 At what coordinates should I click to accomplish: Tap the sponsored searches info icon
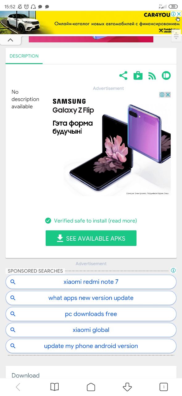click(173, 270)
